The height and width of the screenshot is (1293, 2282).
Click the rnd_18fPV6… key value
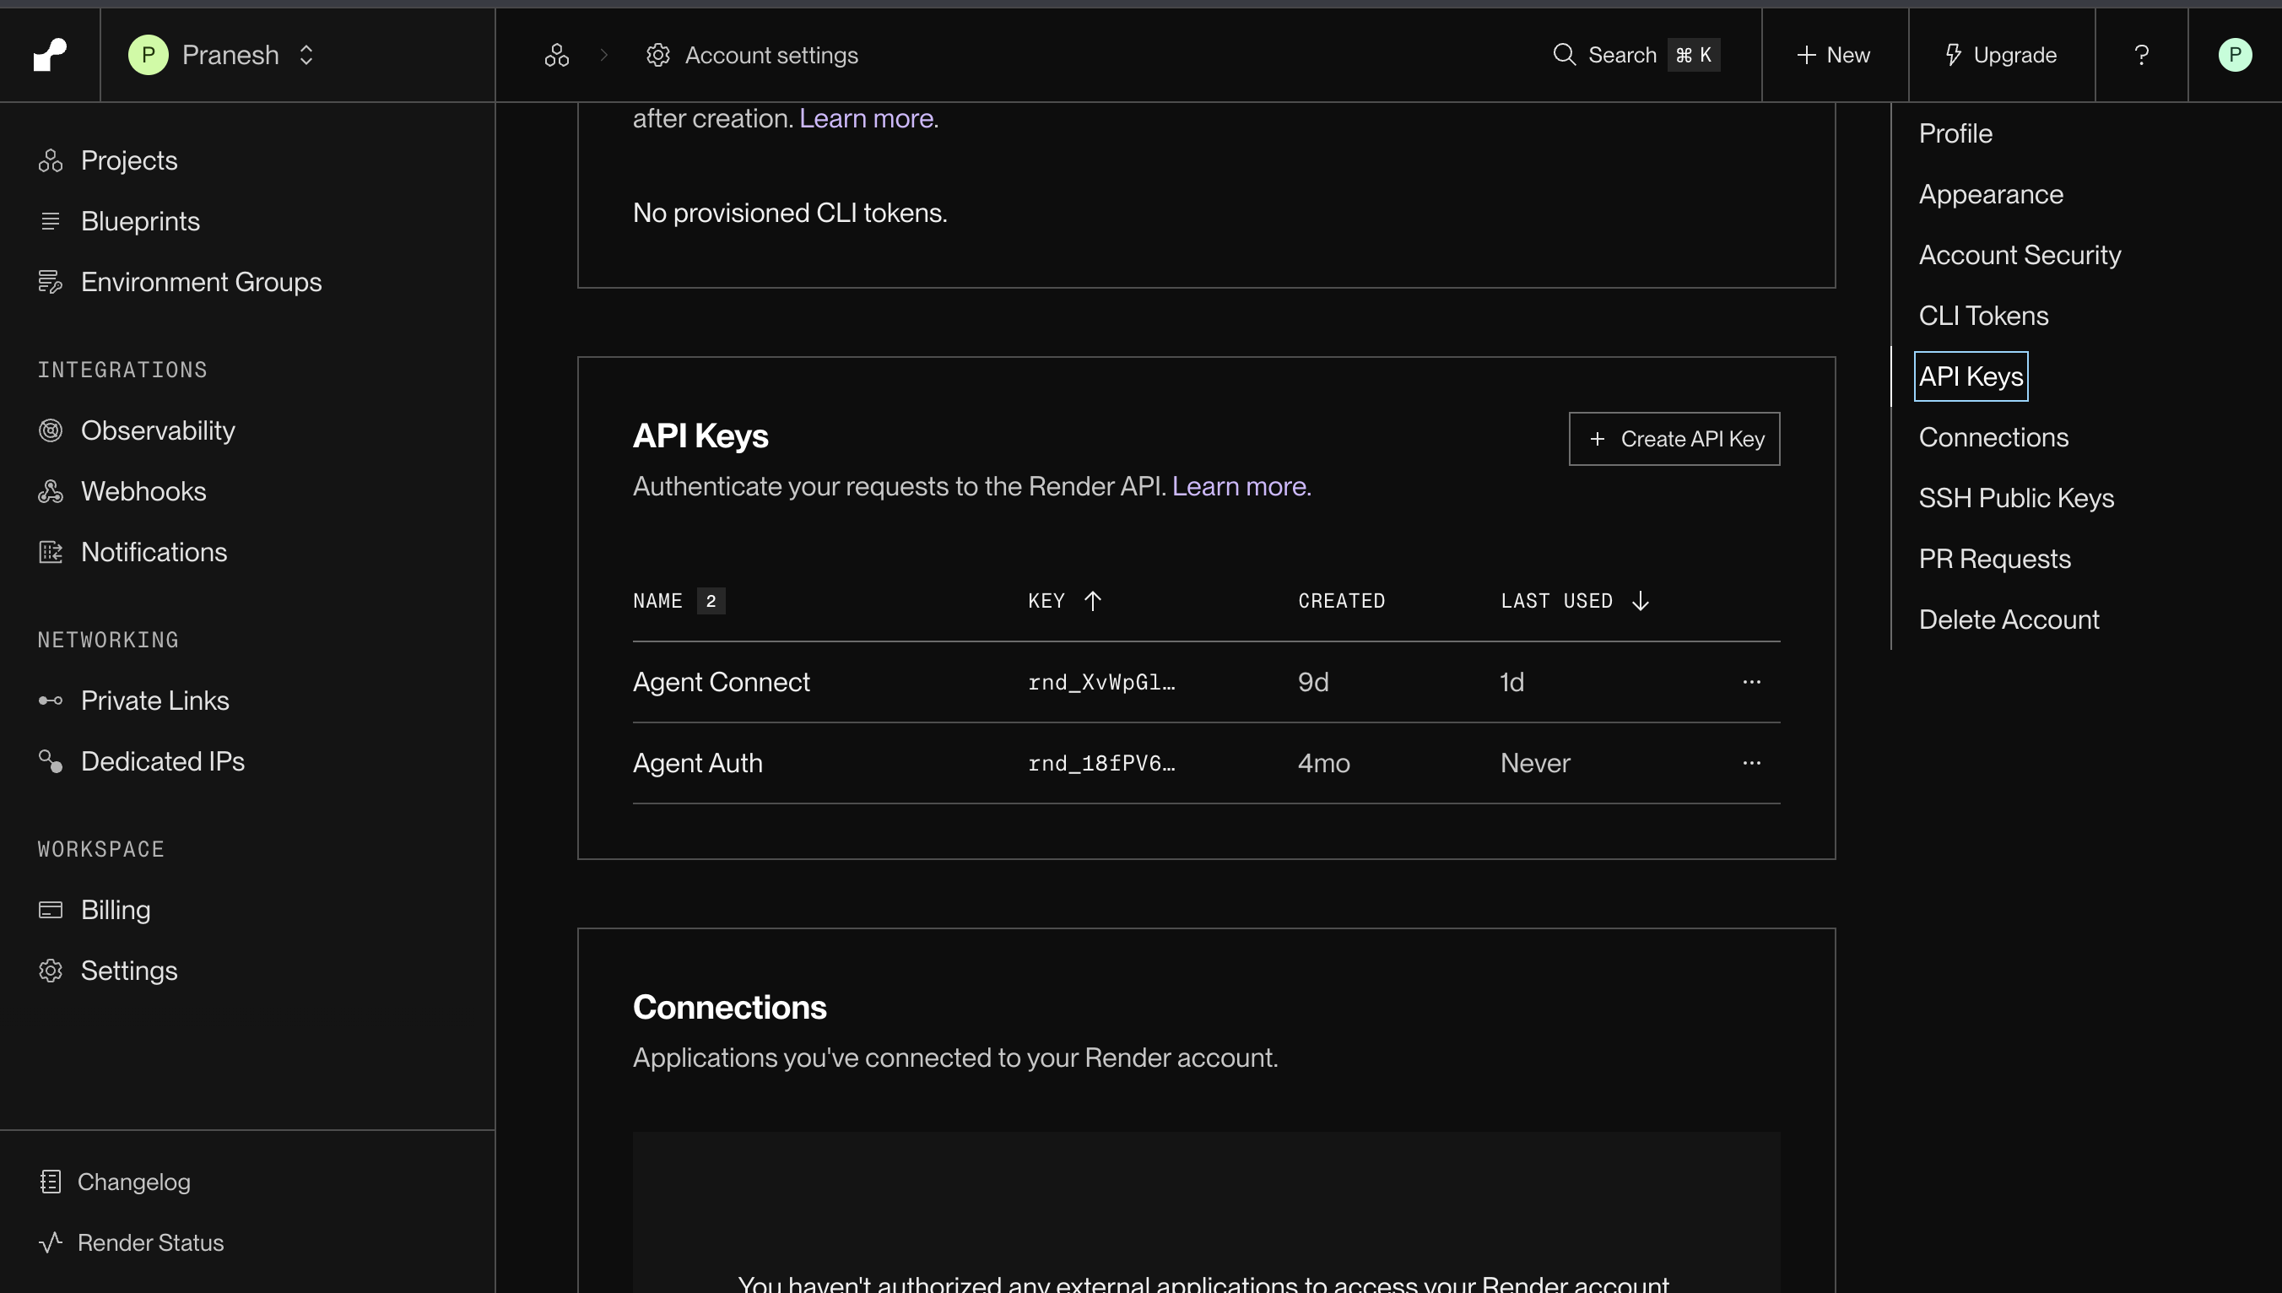pos(1101,763)
